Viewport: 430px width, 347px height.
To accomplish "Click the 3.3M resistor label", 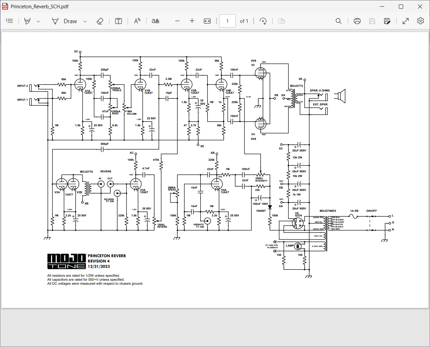I will click(x=168, y=79).
